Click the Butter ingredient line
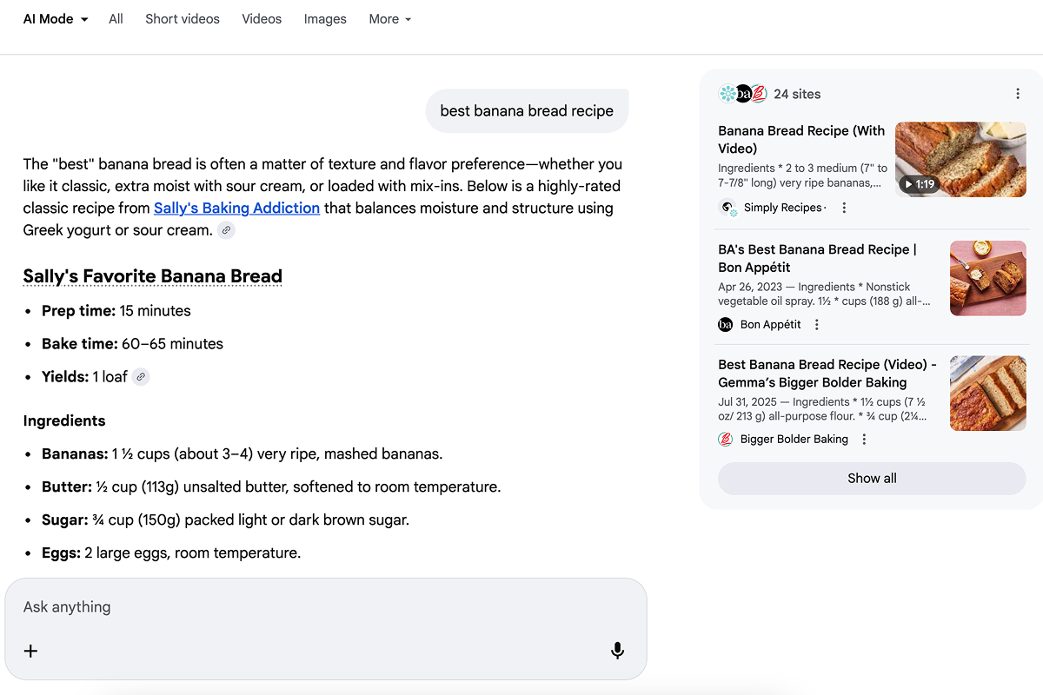 [x=271, y=487]
